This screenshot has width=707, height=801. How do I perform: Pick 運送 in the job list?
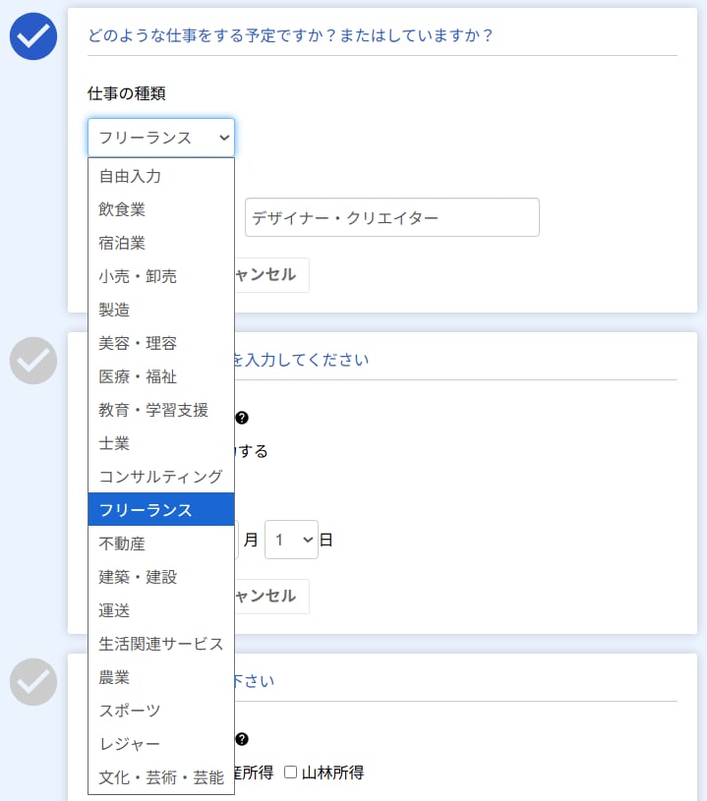tap(161, 610)
